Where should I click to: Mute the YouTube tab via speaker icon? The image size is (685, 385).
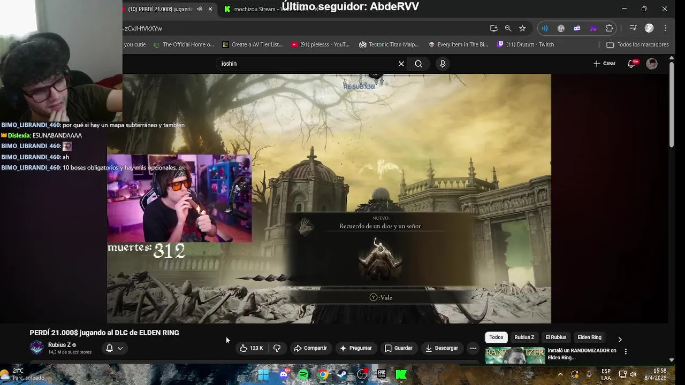point(200,9)
